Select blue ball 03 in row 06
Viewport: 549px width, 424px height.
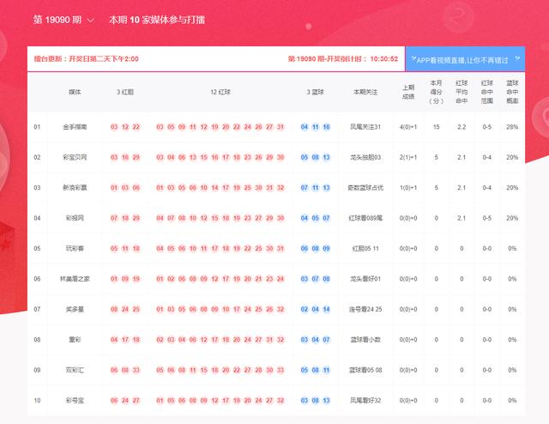[305, 279]
